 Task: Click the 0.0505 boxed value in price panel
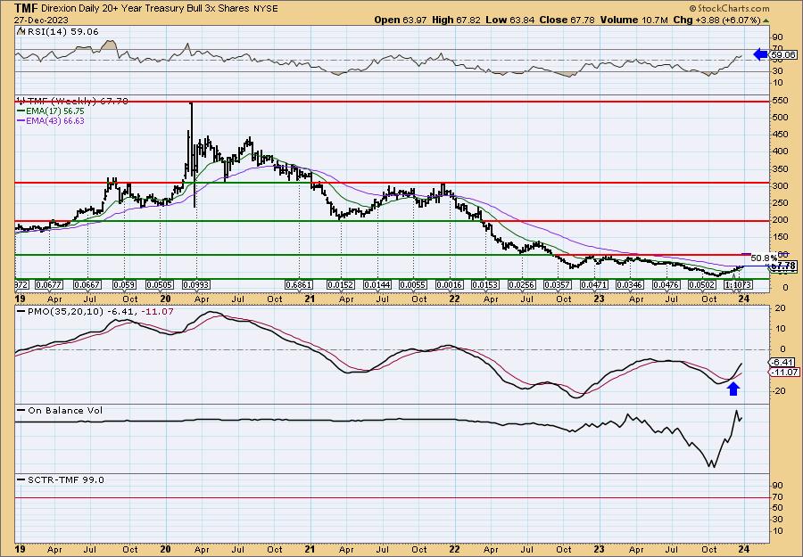(160, 284)
